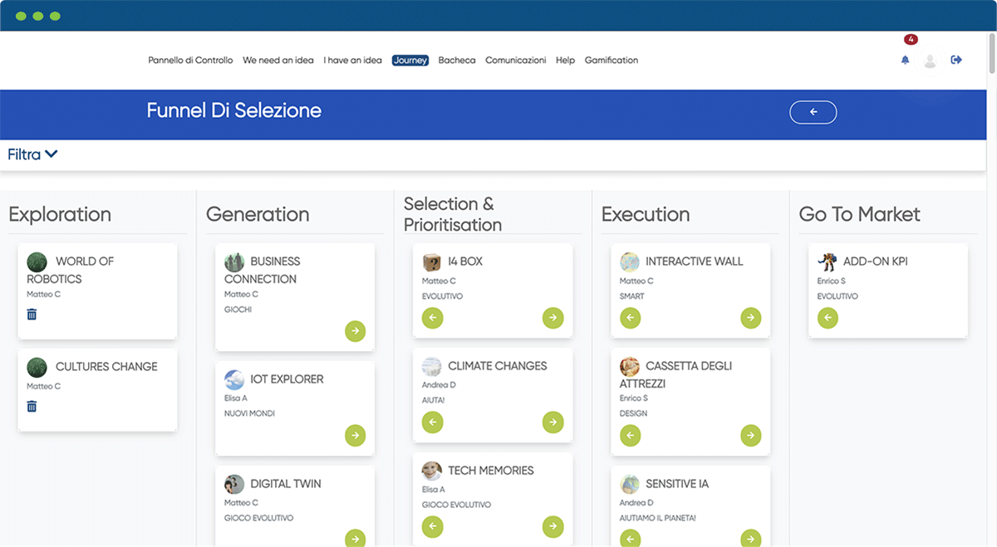This screenshot has width=997, height=547.
Task: Advance IoT Explorer to next stage
Action: click(x=355, y=435)
